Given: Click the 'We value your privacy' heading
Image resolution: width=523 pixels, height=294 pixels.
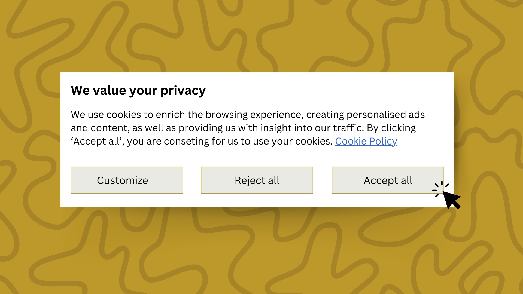Looking at the screenshot, I should click(x=138, y=91).
